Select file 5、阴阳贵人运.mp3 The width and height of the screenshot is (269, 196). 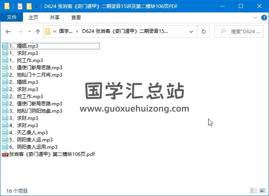click(x=31, y=140)
